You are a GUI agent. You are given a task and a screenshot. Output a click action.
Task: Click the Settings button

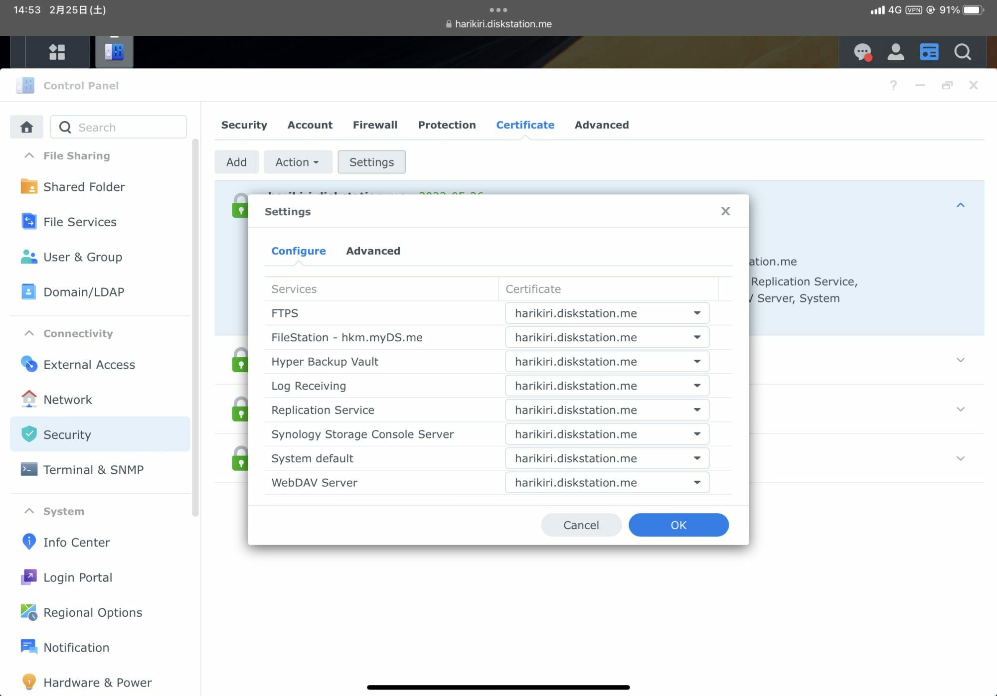(371, 162)
